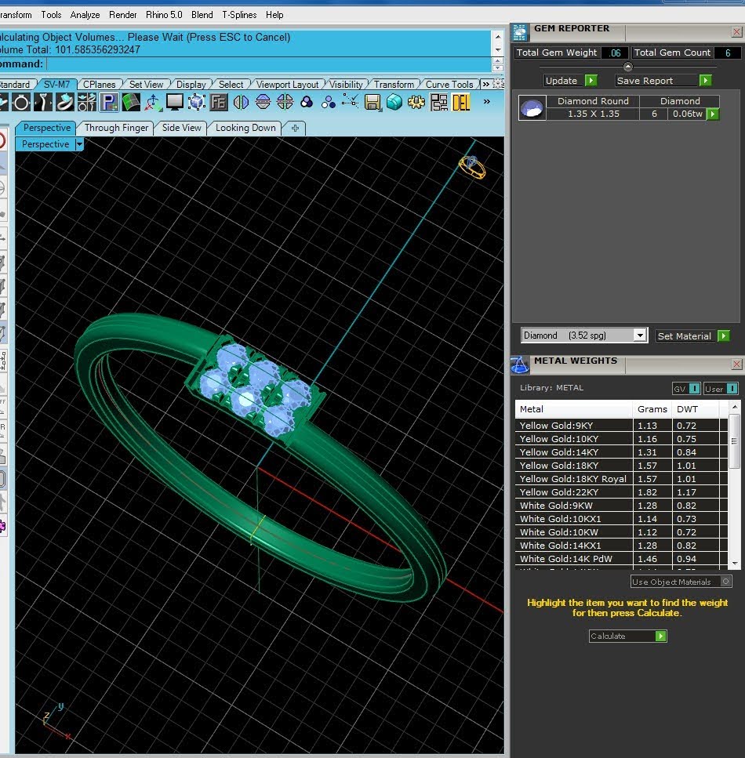Switch to the Looking Down tab
Screen dimensions: 745x758
coord(245,128)
